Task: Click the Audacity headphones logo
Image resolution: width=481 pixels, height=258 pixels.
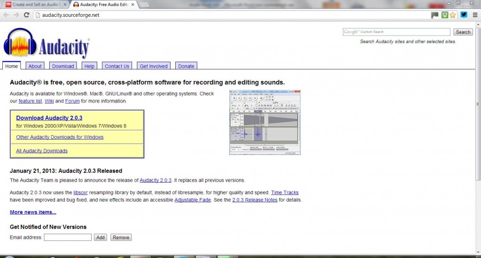Action: click(x=20, y=42)
